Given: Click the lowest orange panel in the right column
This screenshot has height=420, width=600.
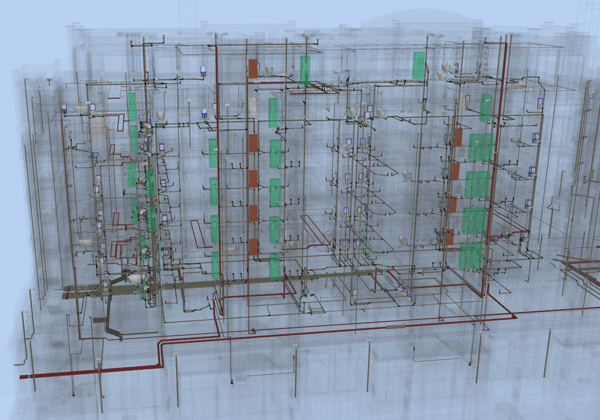Looking at the screenshot, I should pos(450,237).
